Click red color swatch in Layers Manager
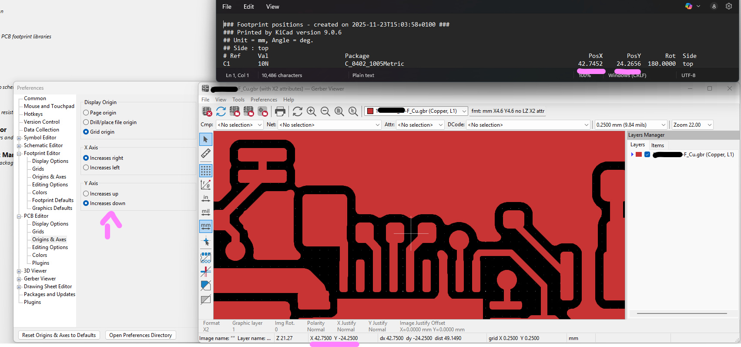741x347 pixels. tap(639, 155)
